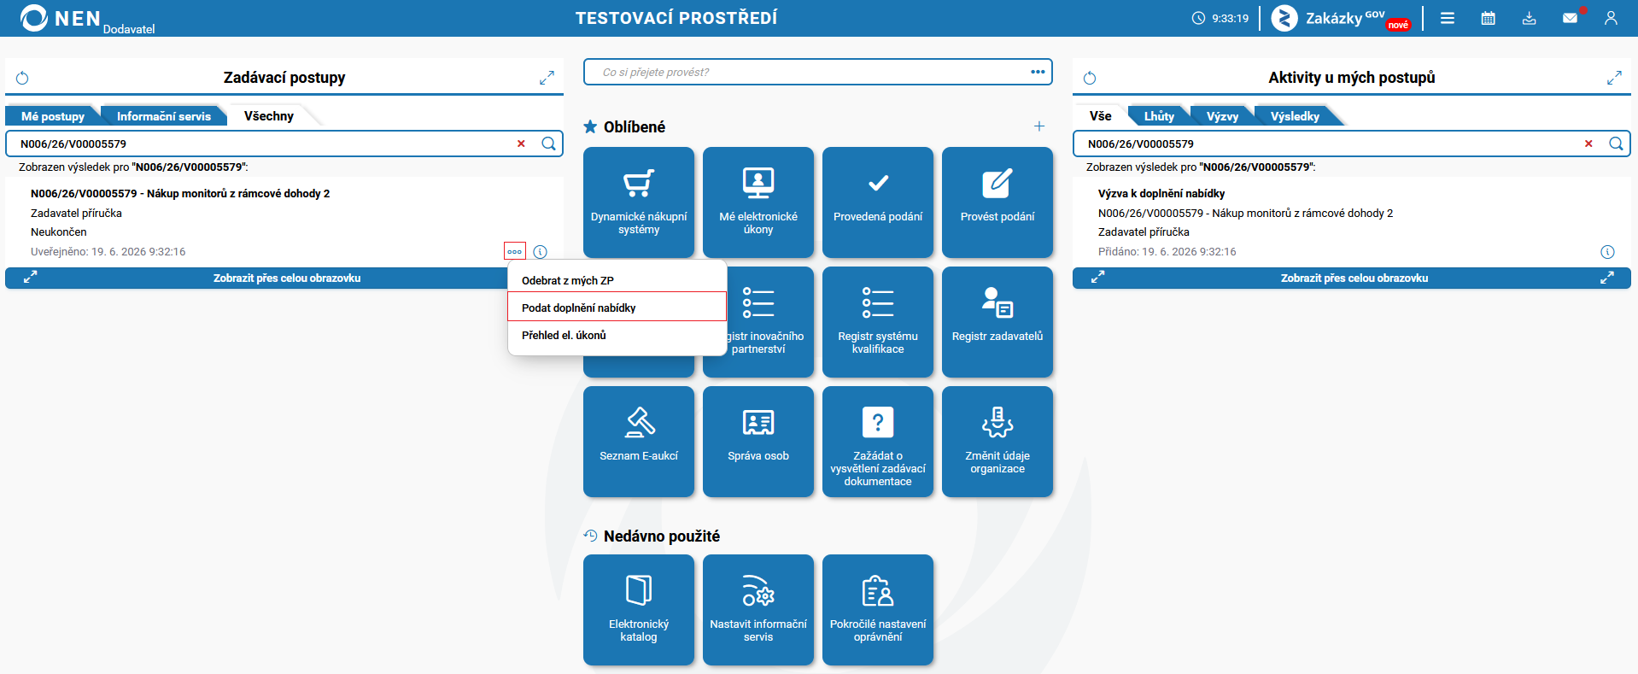Open Správa osob tile
The image size is (1638, 674).
758,442
